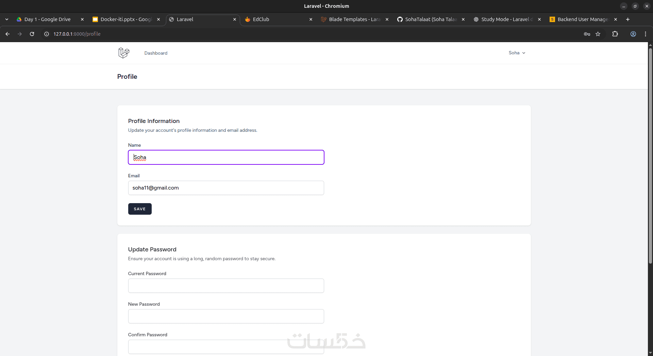Go back using the browser back arrow
This screenshot has height=356, width=653.
click(x=7, y=34)
